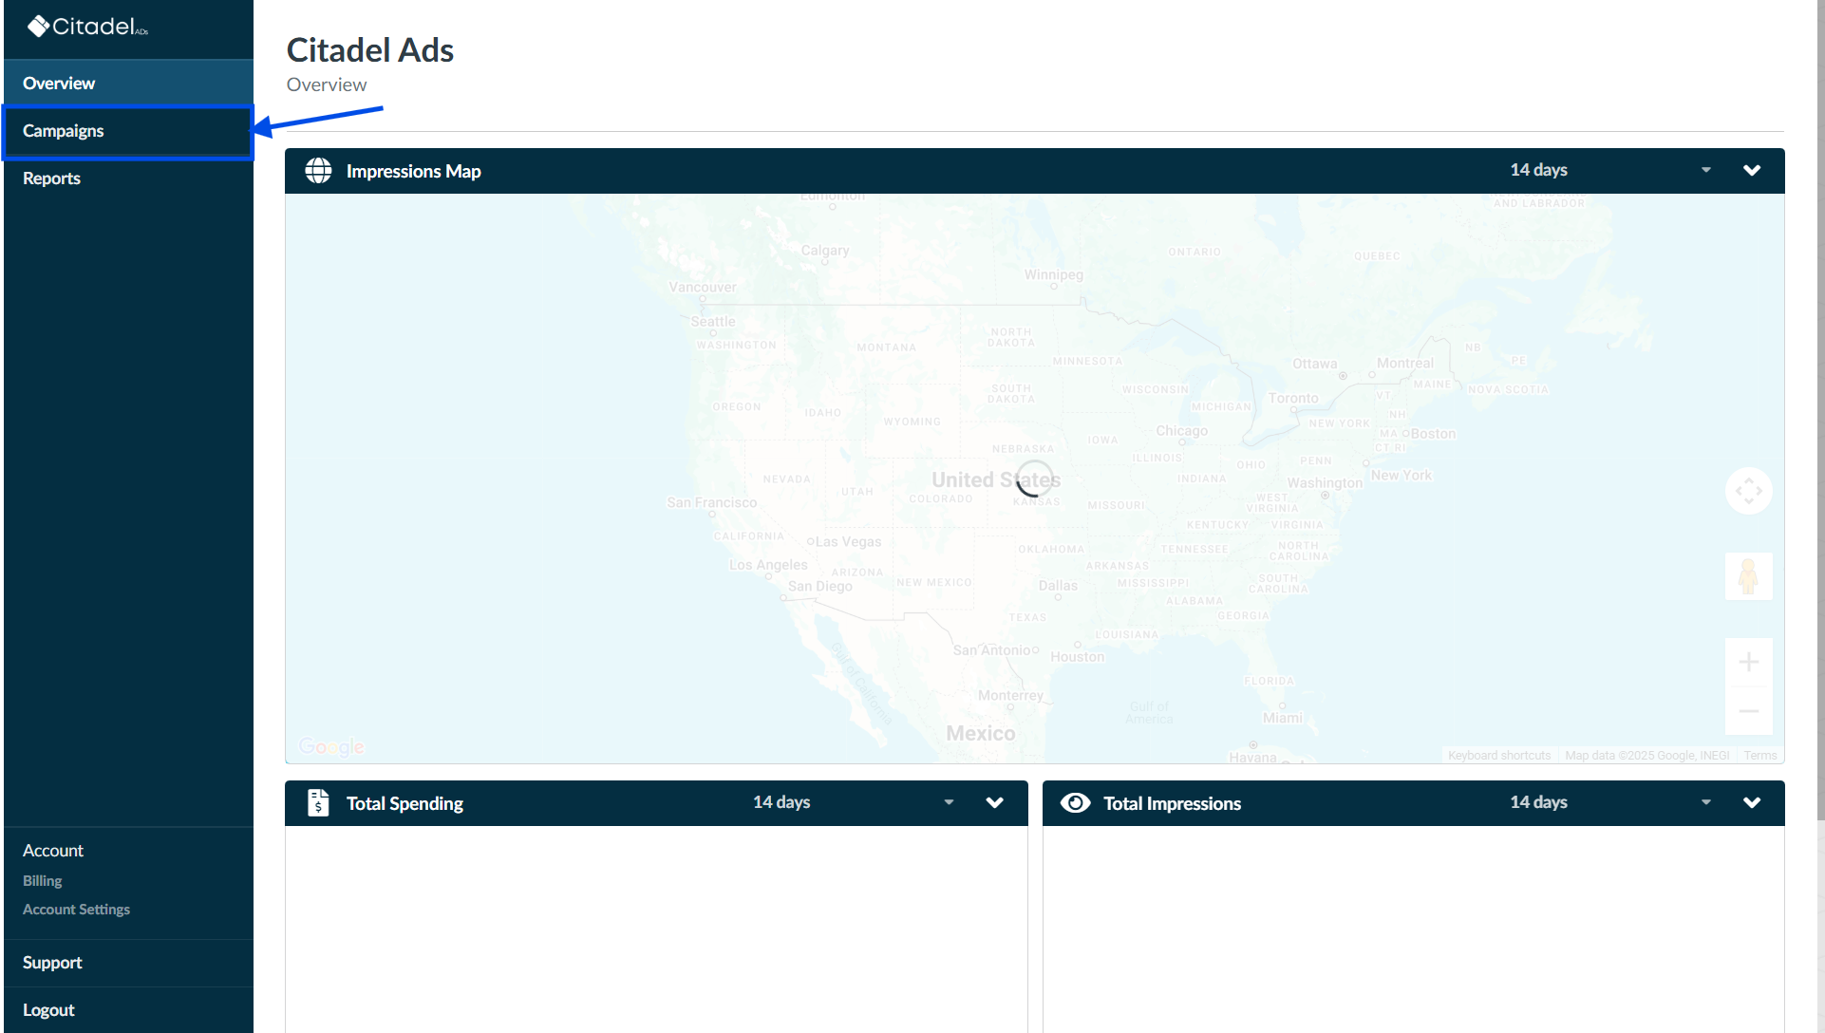The height and width of the screenshot is (1033, 1825).
Task: Open Impressions Map 14 days dropdown
Action: [x=1610, y=170]
